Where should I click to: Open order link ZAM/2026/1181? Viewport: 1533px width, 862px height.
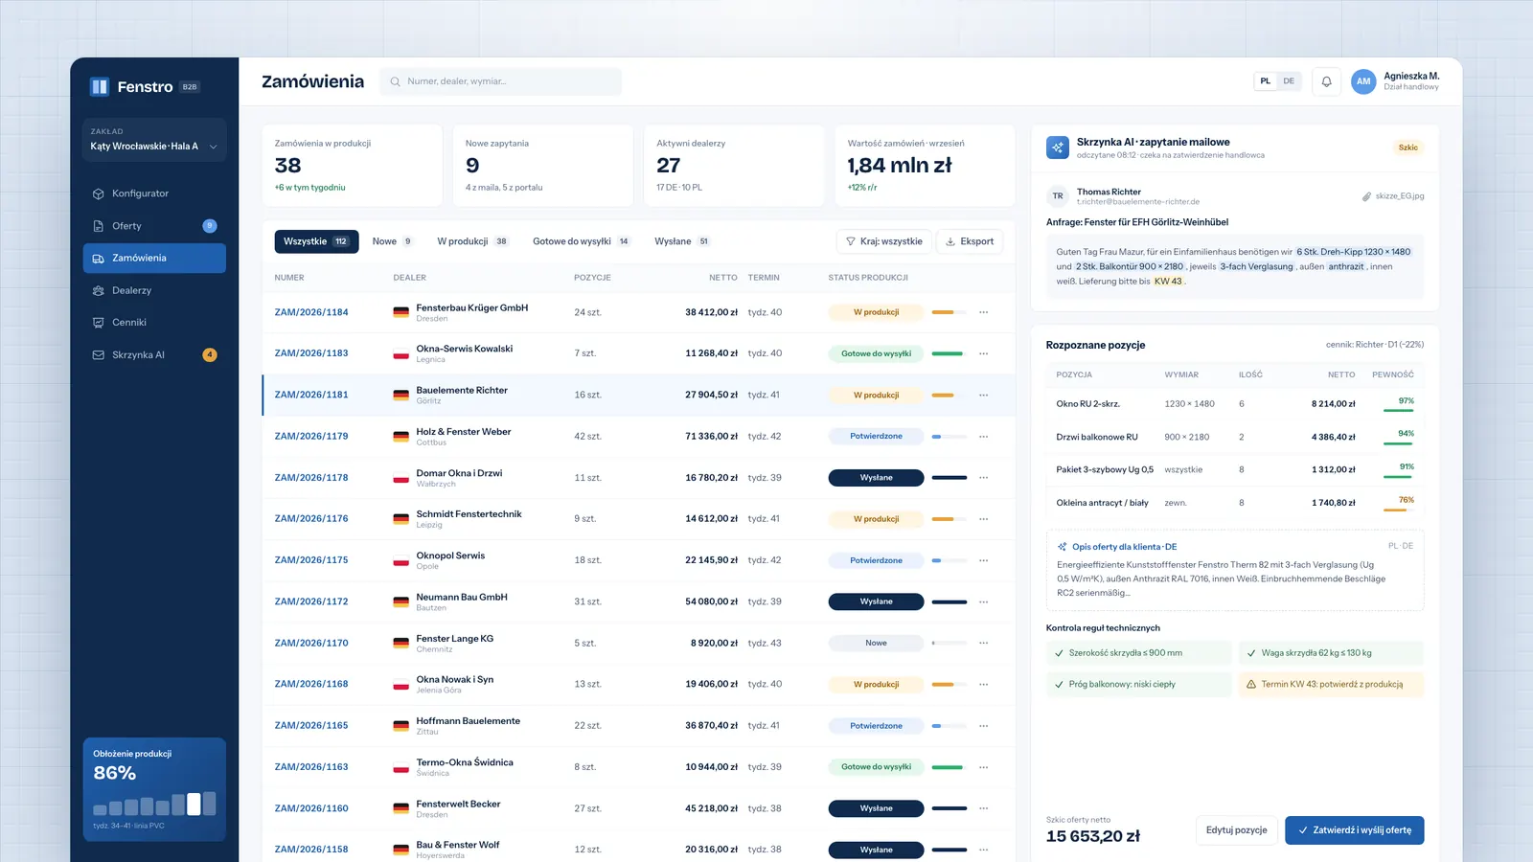click(x=311, y=395)
